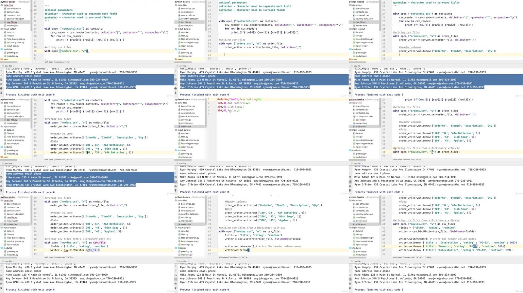Viewport: 523px width, 293px height.
Task: Toggle soft-wrap in top-left frame's console
Action: coord(1,80)
